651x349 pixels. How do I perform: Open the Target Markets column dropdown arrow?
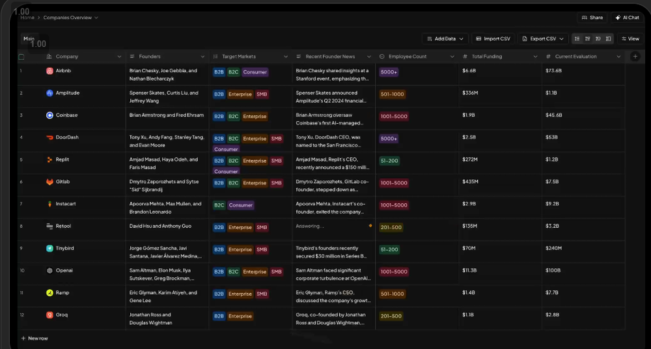tap(286, 57)
